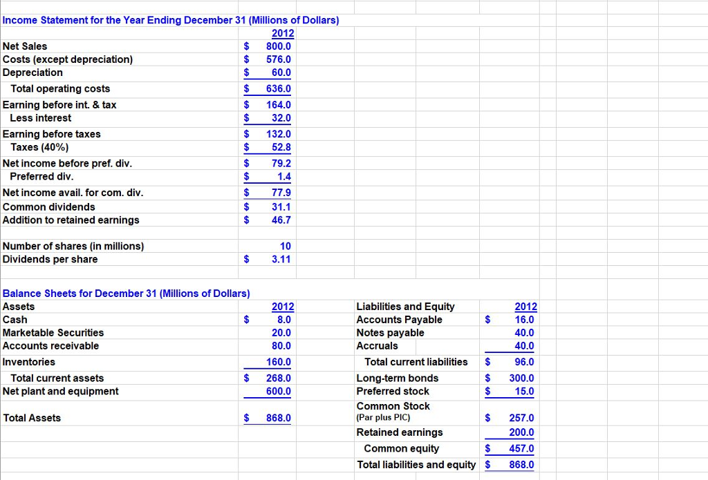708x480 pixels.
Task: Click the Taxes (40%) label
Action: pos(39,147)
